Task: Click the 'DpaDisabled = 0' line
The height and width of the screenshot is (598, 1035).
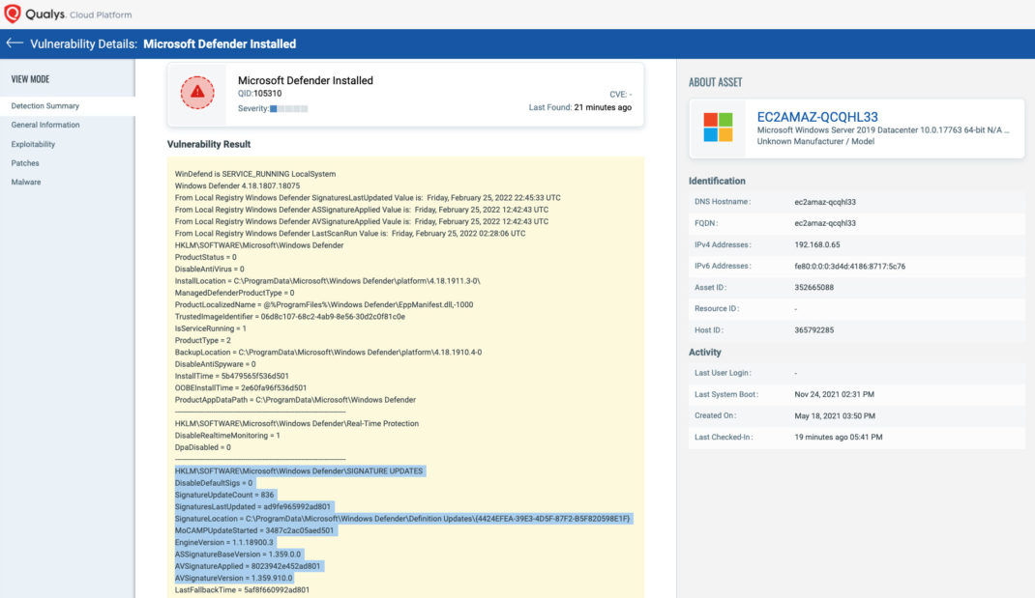Action: 202,447
